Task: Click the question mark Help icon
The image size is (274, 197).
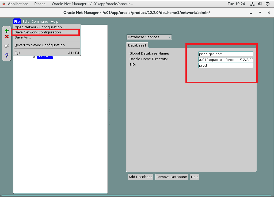Action: (7, 56)
